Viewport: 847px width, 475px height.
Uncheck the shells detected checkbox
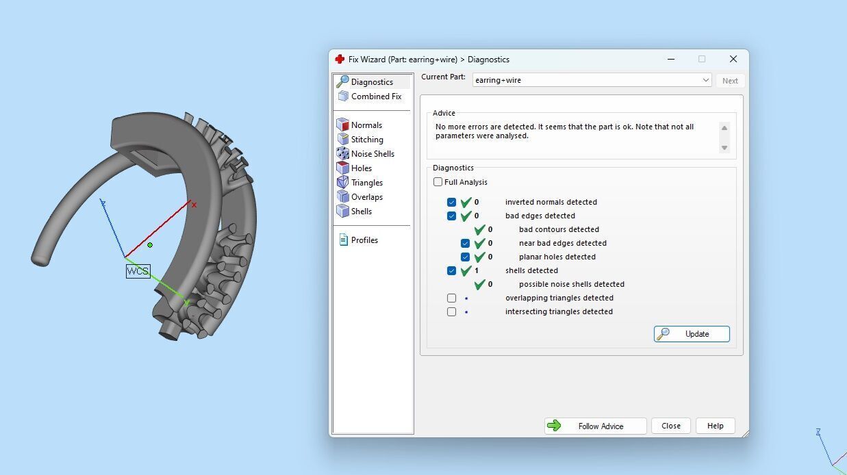click(452, 270)
